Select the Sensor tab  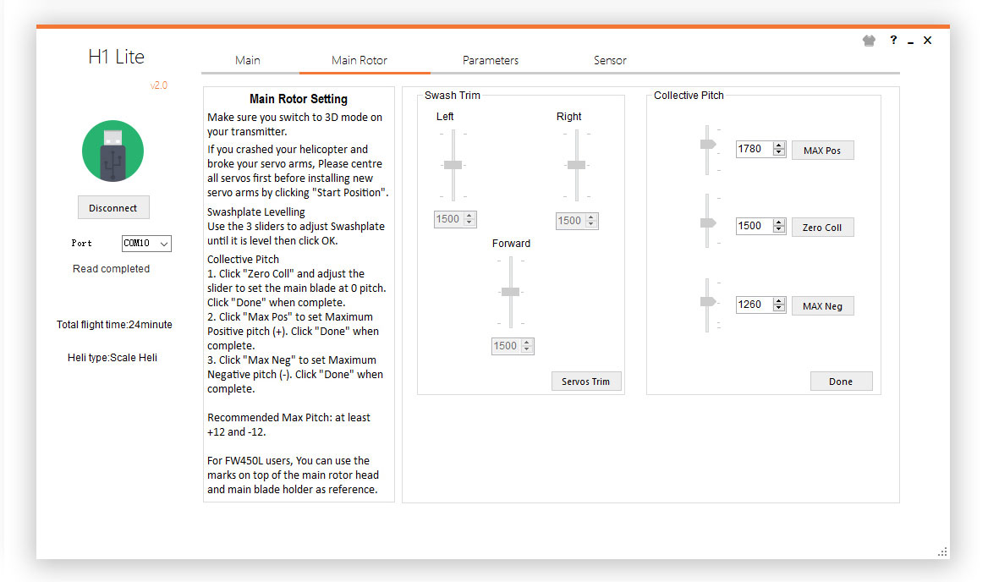tap(610, 60)
